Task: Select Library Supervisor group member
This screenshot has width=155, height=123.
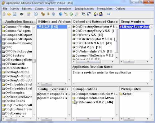Action: (x=135, y=27)
